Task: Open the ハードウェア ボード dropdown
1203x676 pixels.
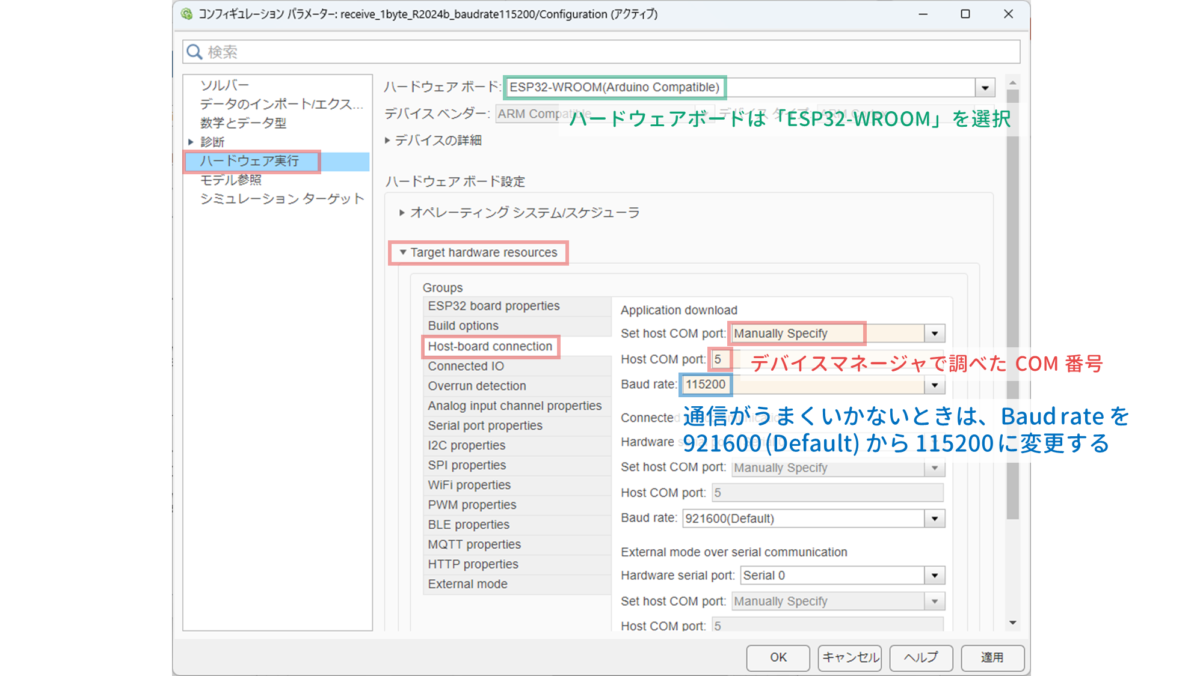Action: pyautogui.click(x=985, y=88)
